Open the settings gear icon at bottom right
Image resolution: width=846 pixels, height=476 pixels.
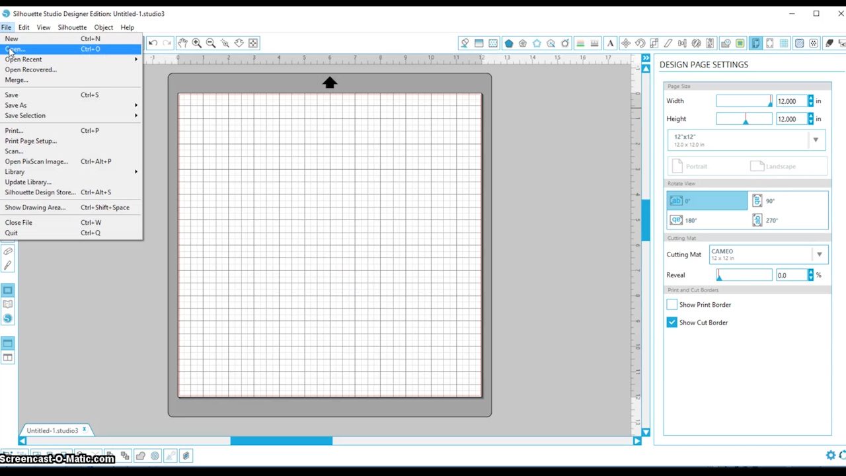point(831,455)
